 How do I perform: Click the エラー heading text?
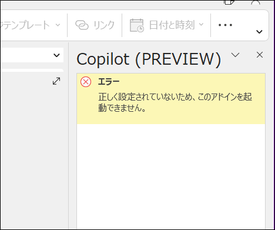[109, 82]
